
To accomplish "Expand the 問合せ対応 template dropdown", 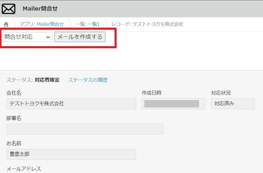I will point(28,37).
